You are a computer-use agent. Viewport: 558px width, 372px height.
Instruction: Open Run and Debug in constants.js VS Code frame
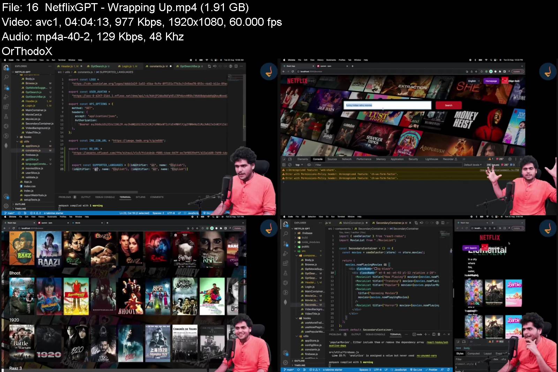click(x=6, y=97)
